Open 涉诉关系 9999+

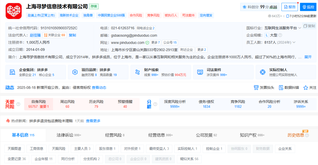tap(301, 104)
